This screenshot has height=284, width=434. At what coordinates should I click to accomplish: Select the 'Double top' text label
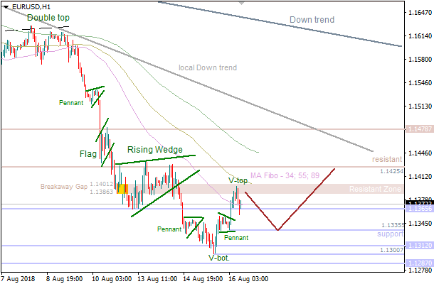click(x=48, y=18)
